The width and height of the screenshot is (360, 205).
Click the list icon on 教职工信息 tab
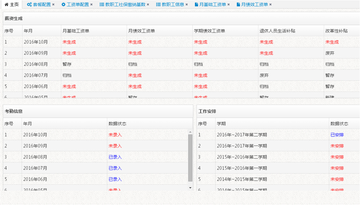[158, 5]
